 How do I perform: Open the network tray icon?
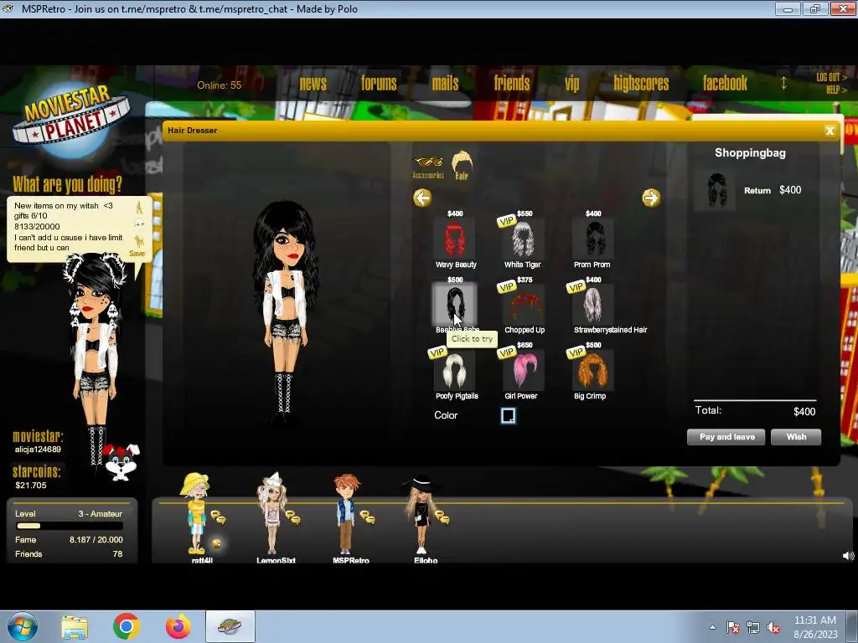[753, 628]
